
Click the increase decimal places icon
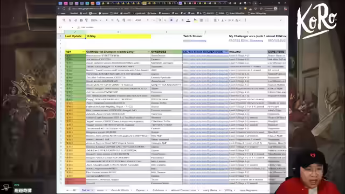pyautogui.click(x=123, y=20)
